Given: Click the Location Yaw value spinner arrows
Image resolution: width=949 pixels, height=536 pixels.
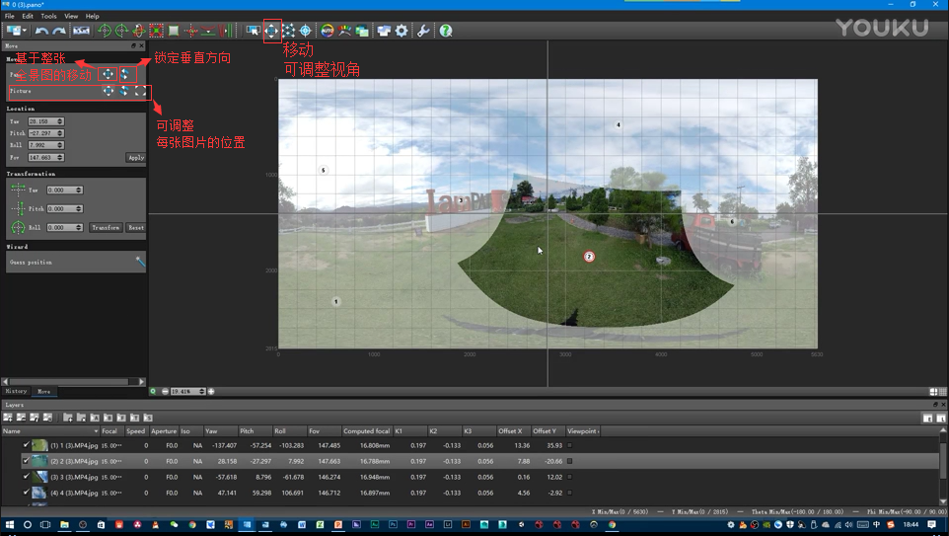Looking at the screenshot, I should click(x=60, y=121).
